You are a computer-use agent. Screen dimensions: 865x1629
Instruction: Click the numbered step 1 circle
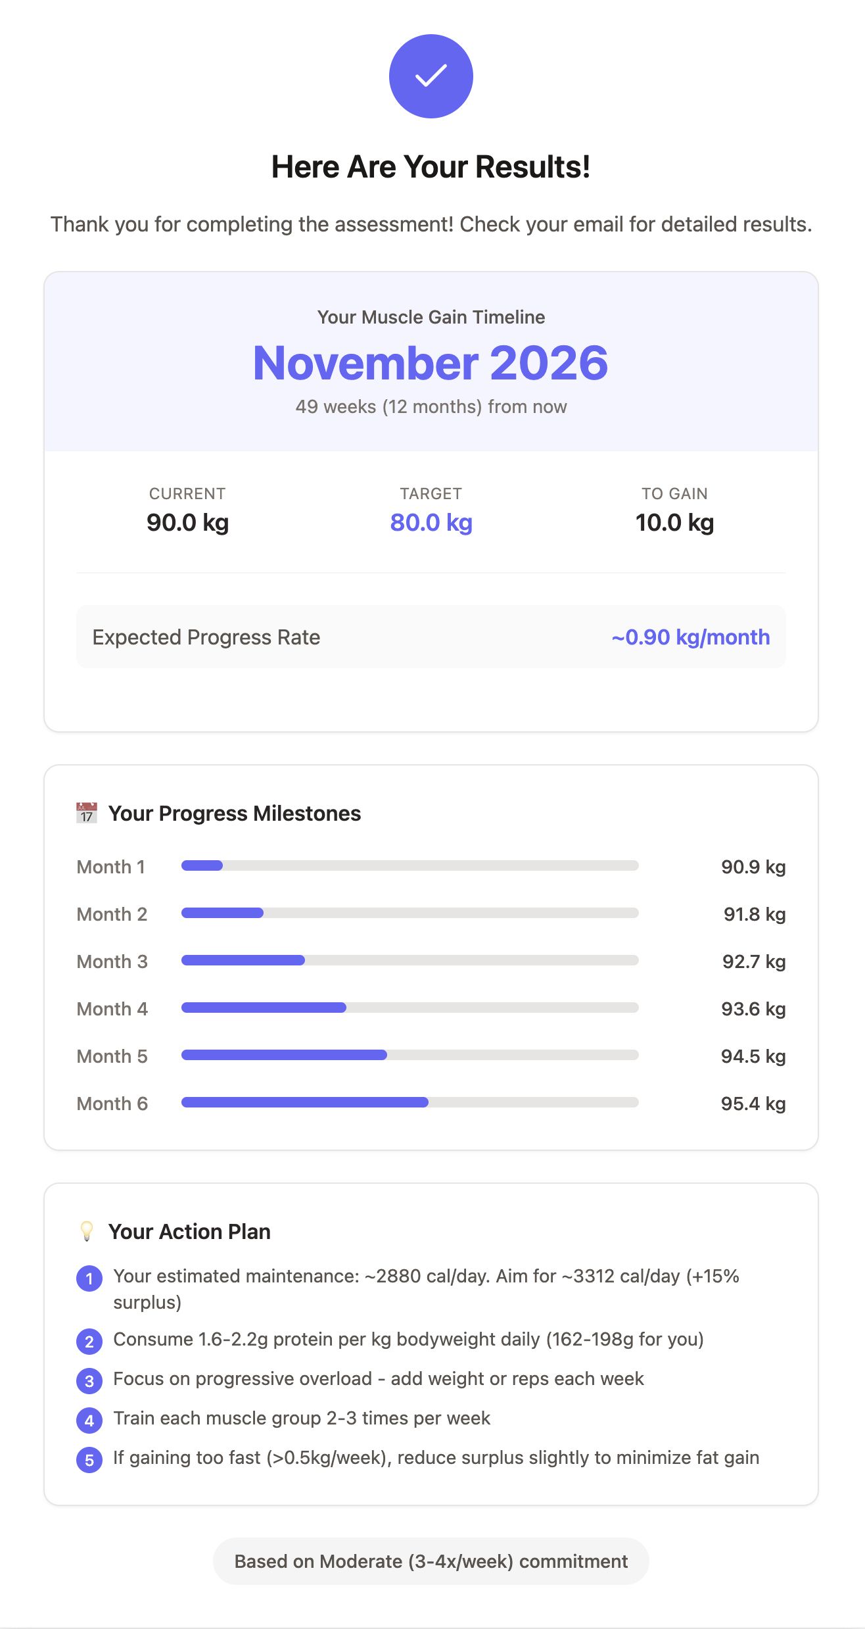click(89, 1278)
